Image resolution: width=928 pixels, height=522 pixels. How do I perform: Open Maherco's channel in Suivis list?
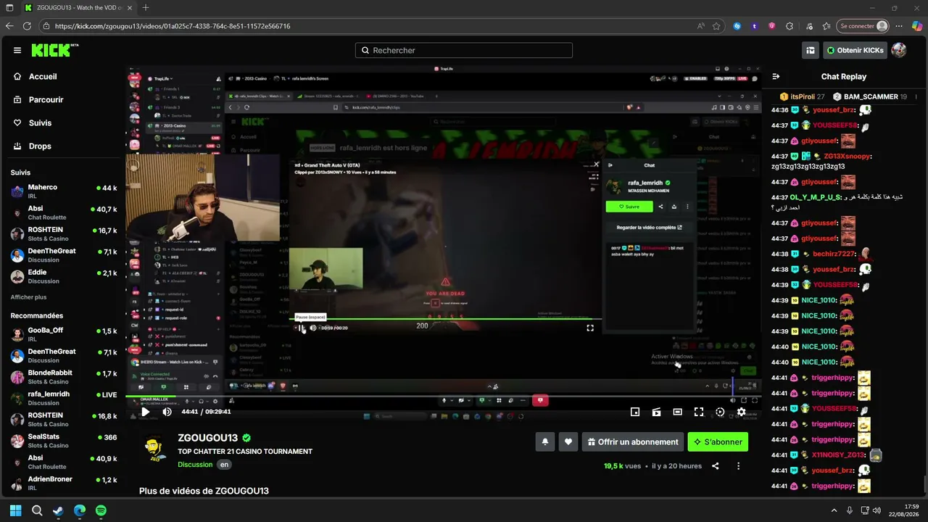click(63, 191)
